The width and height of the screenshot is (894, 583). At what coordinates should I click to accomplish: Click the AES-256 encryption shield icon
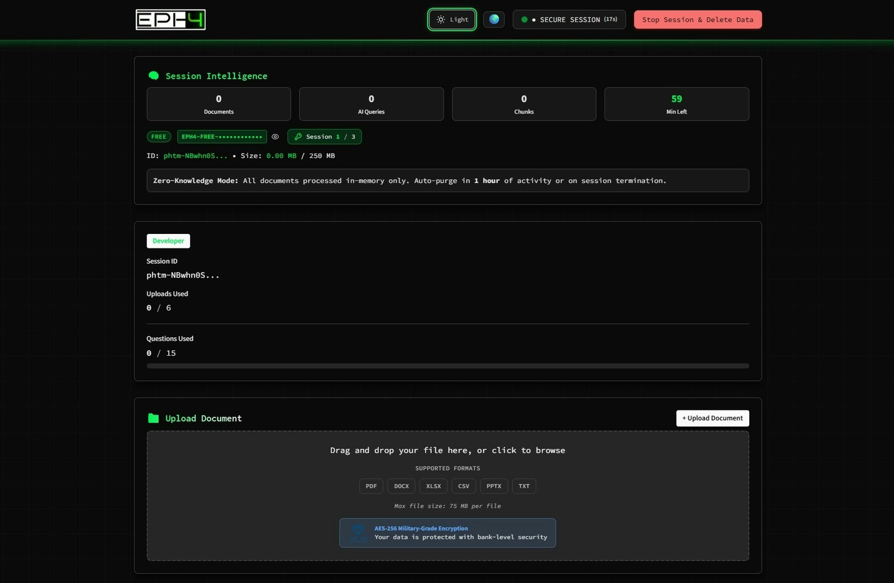(x=358, y=532)
